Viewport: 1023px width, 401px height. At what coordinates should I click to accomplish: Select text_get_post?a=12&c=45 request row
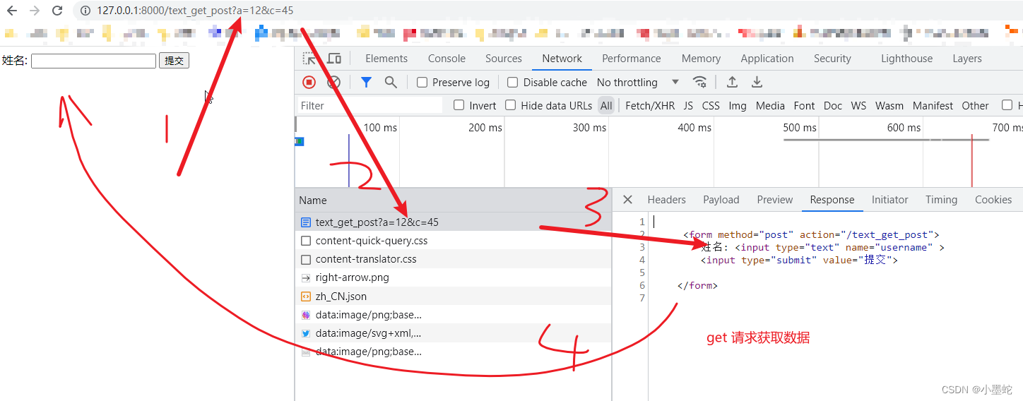pyautogui.click(x=454, y=222)
